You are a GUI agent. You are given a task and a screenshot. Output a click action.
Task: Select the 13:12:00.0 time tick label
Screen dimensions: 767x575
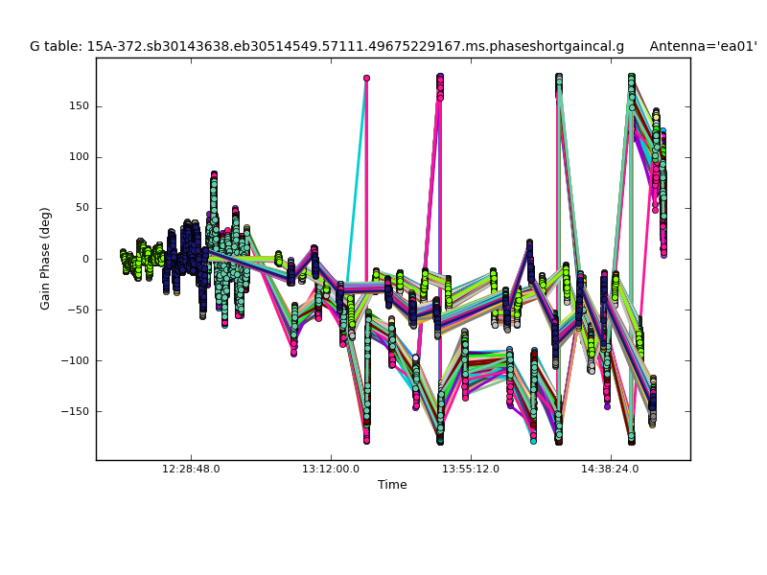click(x=331, y=469)
